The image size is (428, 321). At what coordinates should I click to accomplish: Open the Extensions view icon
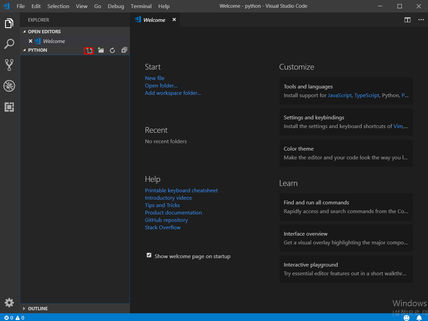pyautogui.click(x=9, y=107)
